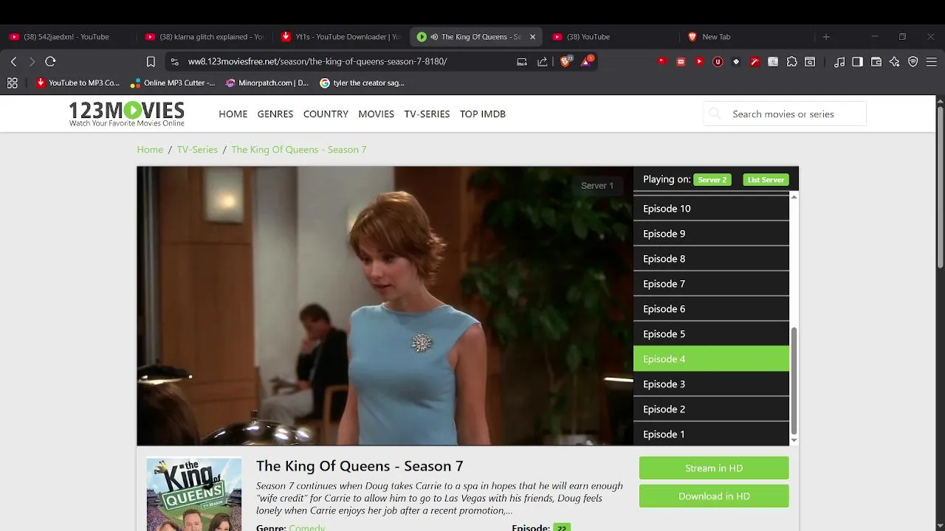The height and width of the screenshot is (531, 945).
Task: Open the TOP IMDB menu item
Action: point(483,114)
